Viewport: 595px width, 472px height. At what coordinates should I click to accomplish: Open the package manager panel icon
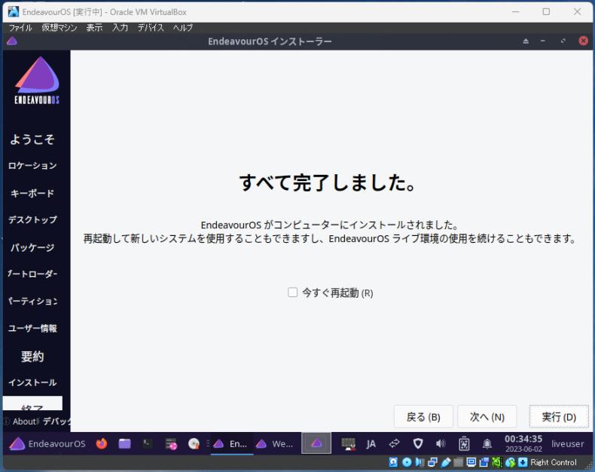pos(171,443)
